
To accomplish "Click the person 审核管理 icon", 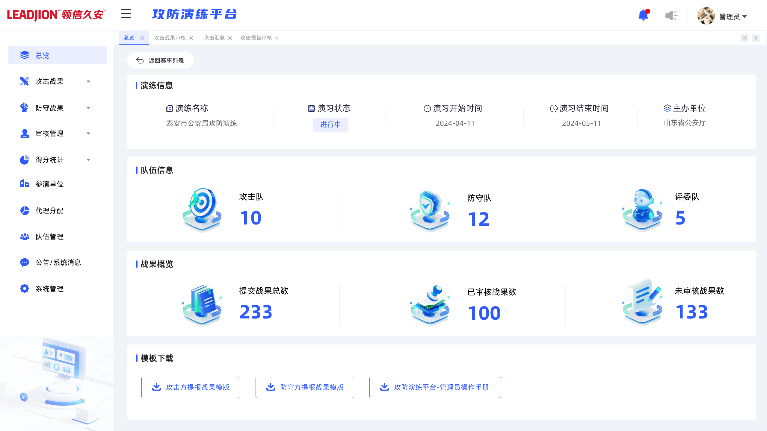I will (x=25, y=133).
